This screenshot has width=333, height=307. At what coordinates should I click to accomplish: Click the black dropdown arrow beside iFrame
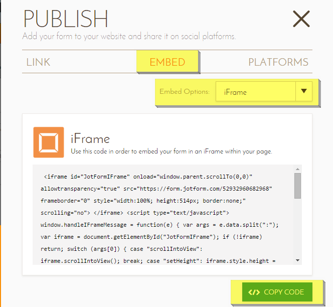[303, 92]
